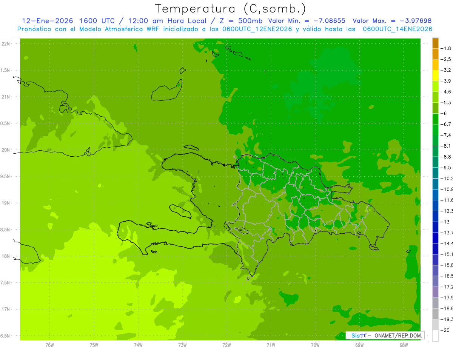Select the date text "12-Ene-2026"
This screenshot has height=350, width=453.
coord(47,21)
